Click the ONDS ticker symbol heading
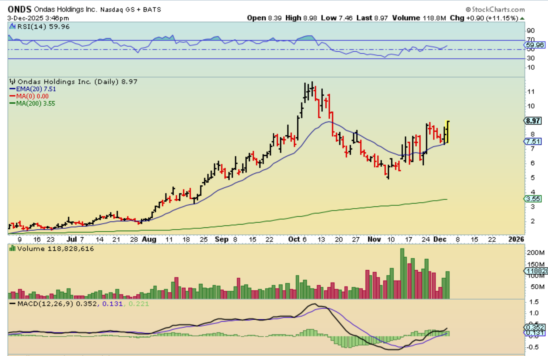The width and height of the screenshot is (548, 356). pyautogui.click(x=19, y=10)
